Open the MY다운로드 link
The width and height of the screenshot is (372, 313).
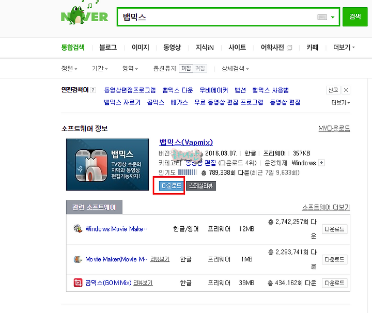pos(334,128)
